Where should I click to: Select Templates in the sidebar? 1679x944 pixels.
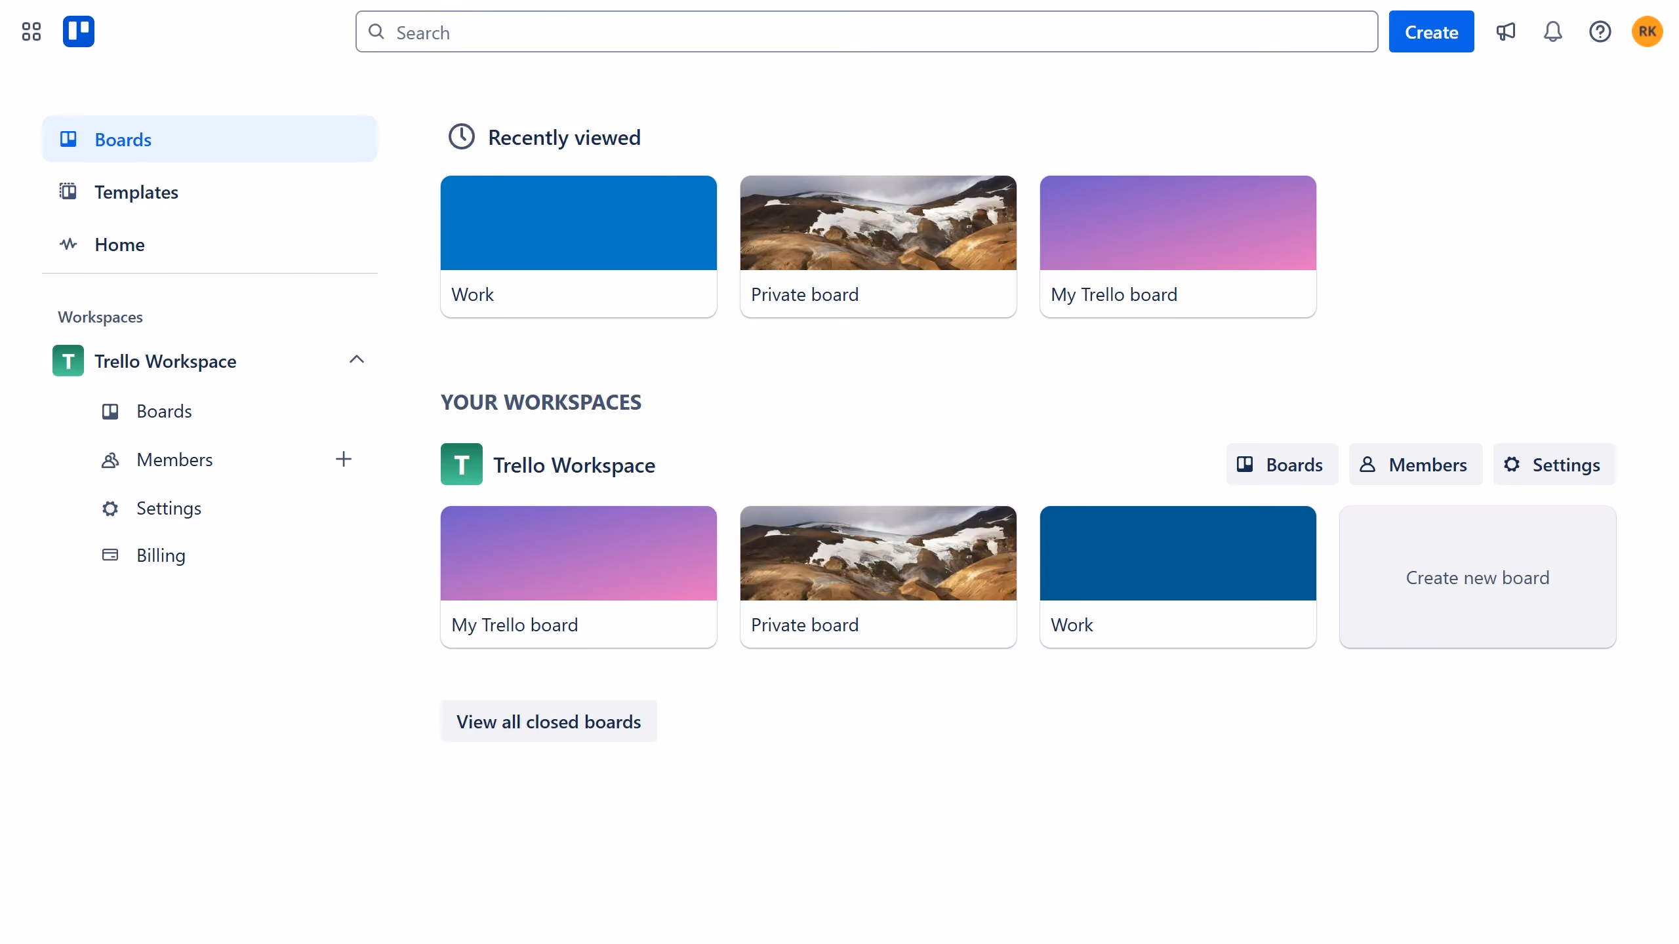(210, 191)
